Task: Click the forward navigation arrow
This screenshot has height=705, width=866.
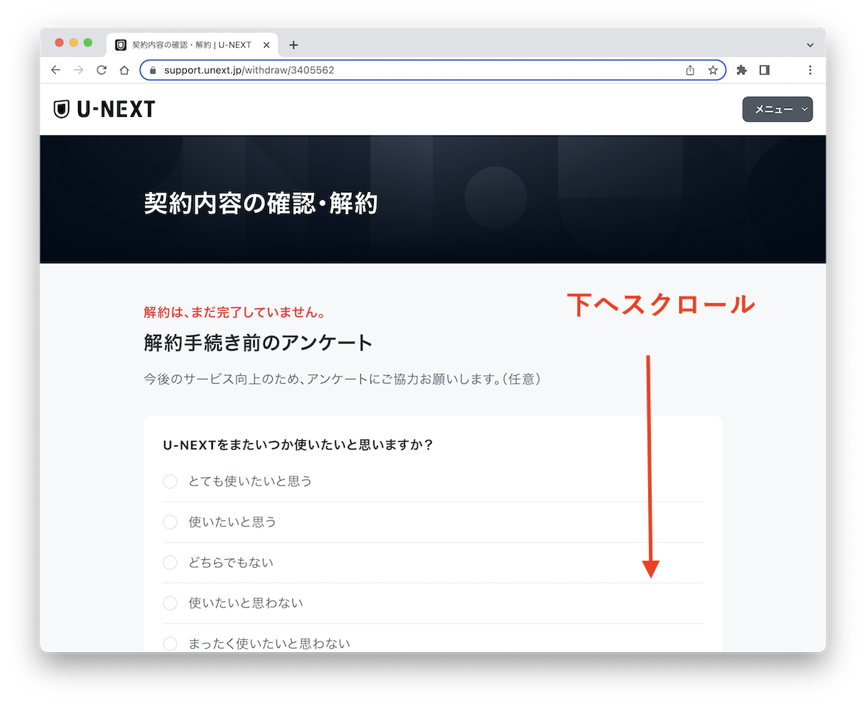Action: [79, 70]
